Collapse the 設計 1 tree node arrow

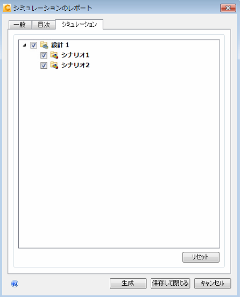tap(24, 45)
